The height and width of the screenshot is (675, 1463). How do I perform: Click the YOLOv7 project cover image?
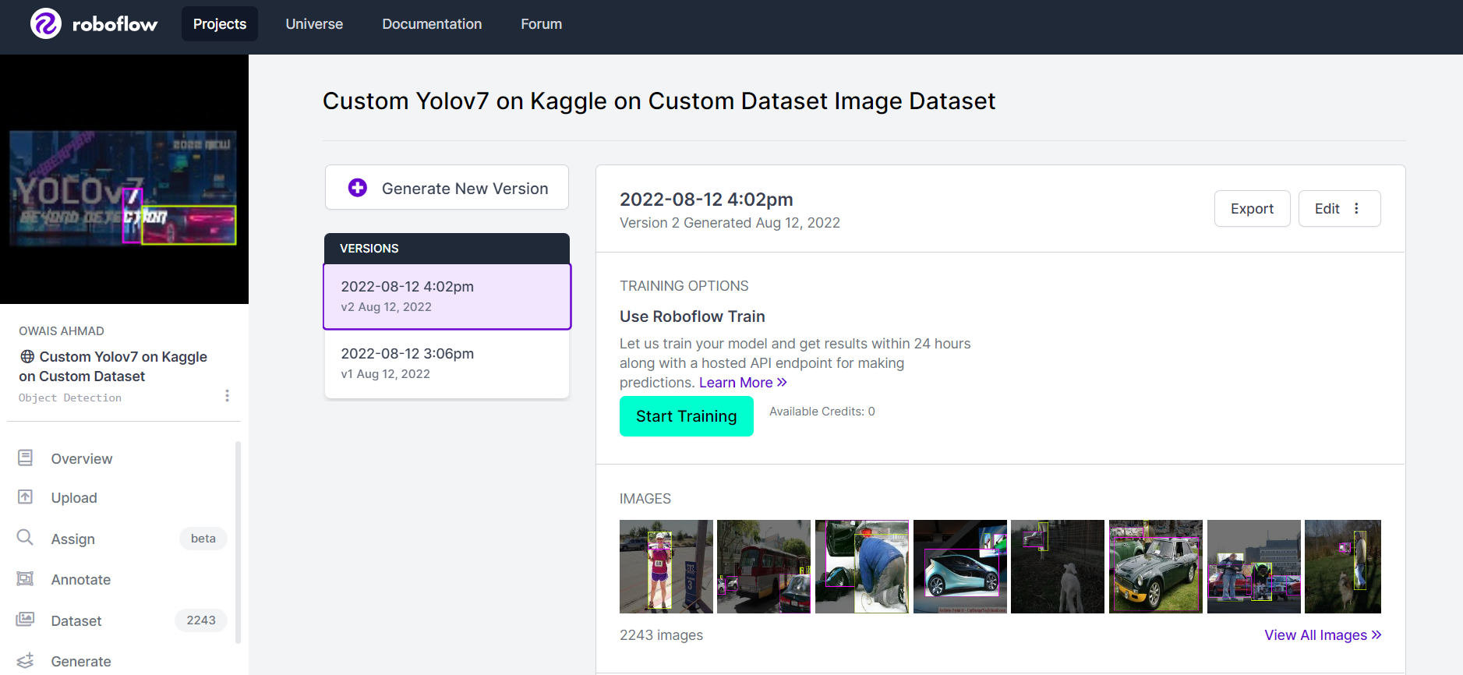(124, 179)
